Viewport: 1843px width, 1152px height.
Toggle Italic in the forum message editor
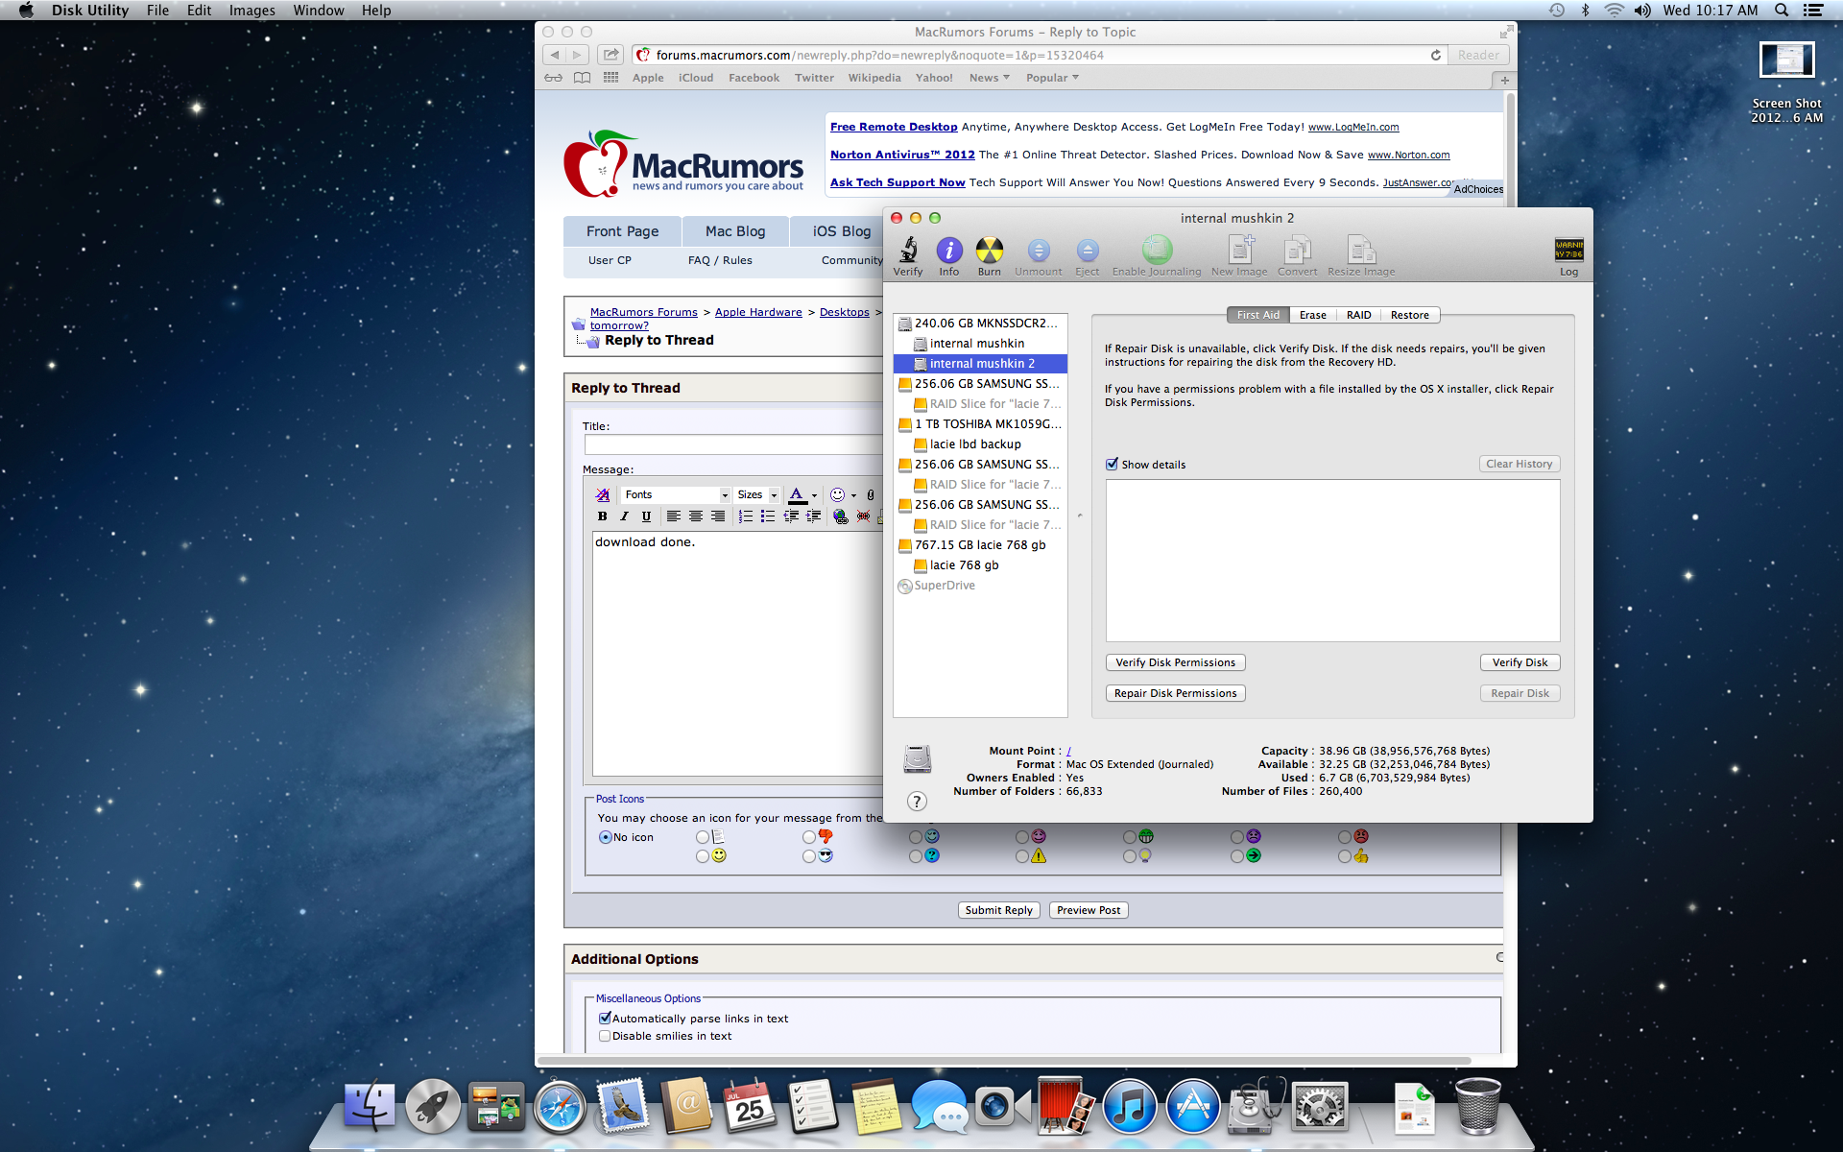tap(624, 516)
